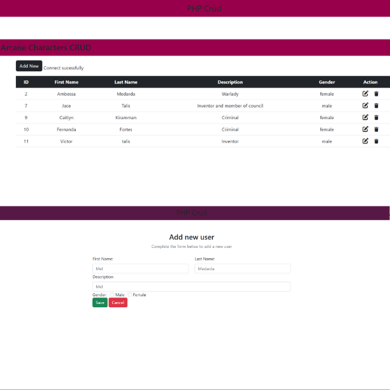The height and width of the screenshot is (390, 390).
Task: Select the Description text field
Action: (191, 287)
